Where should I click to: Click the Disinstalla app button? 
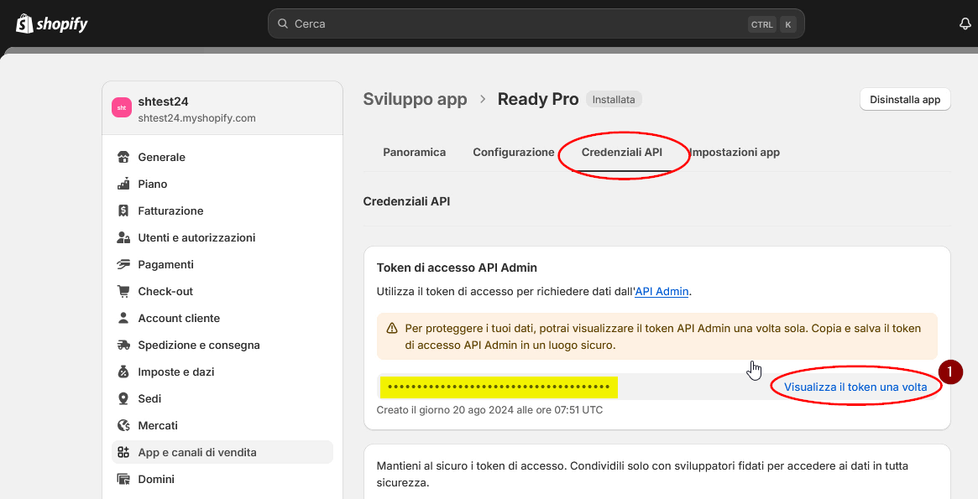[905, 100]
